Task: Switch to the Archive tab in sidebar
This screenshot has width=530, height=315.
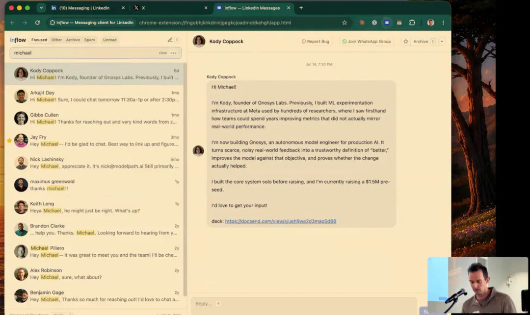Action: click(x=73, y=40)
